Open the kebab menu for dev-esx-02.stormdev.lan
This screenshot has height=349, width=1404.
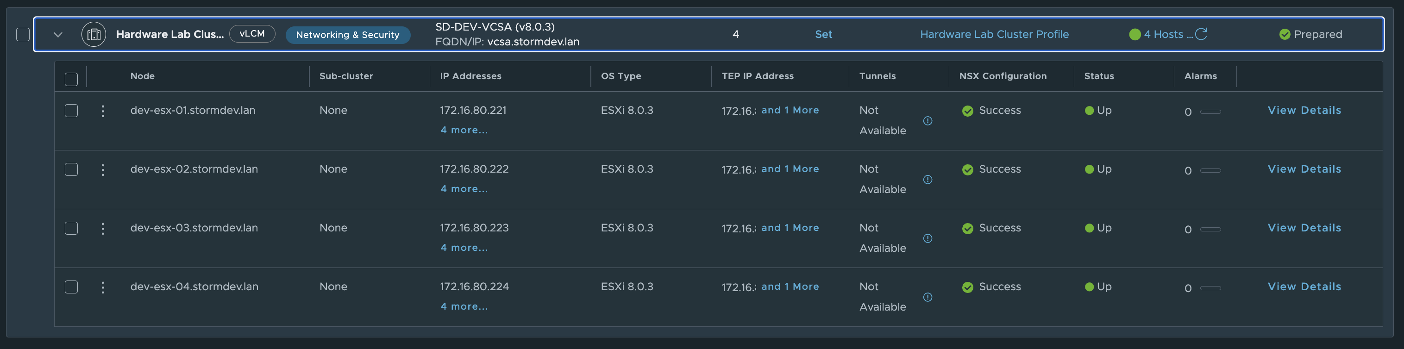[102, 170]
